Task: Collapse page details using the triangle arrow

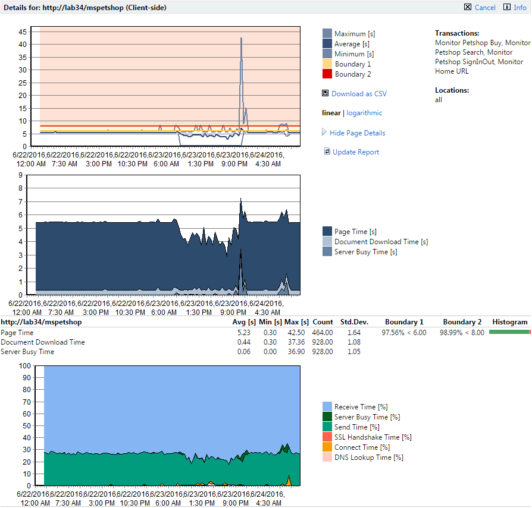Action: pyautogui.click(x=324, y=132)
